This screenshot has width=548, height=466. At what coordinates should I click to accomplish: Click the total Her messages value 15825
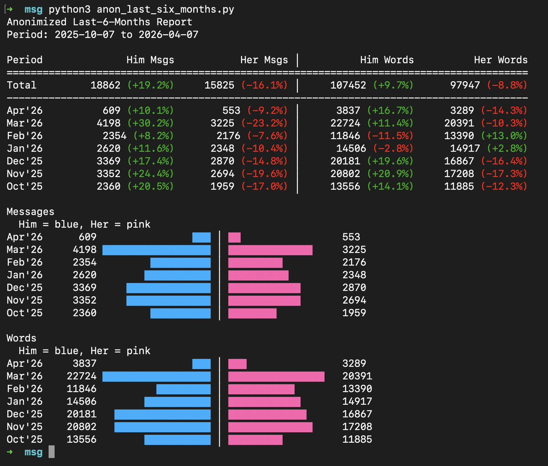click(219, 85)
